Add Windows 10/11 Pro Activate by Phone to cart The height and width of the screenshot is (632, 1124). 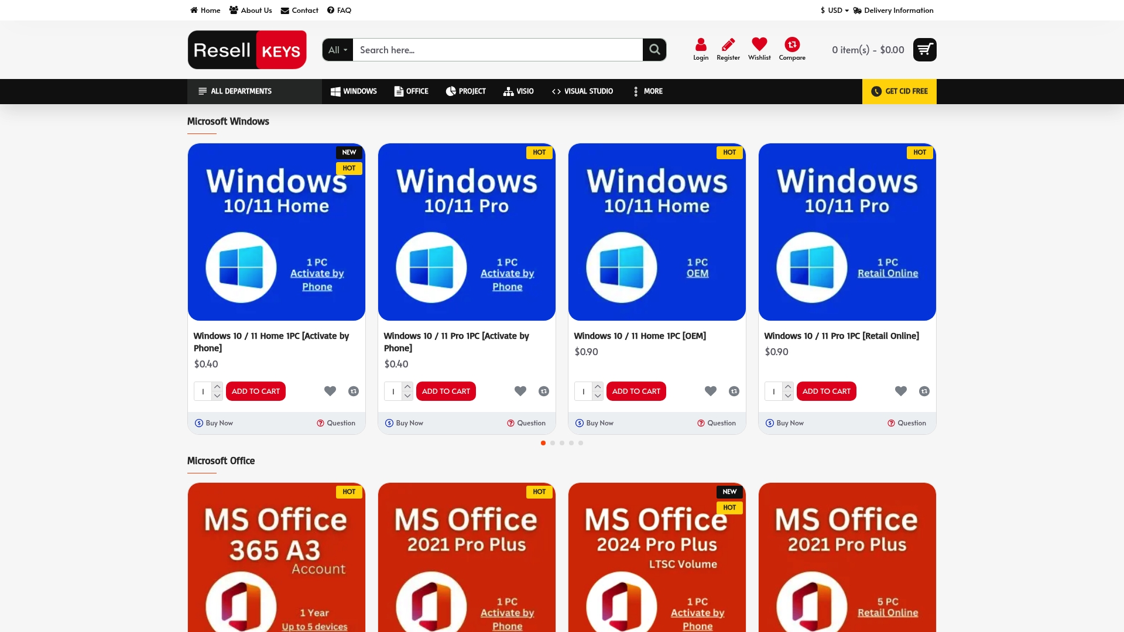(x=446, y=391)
